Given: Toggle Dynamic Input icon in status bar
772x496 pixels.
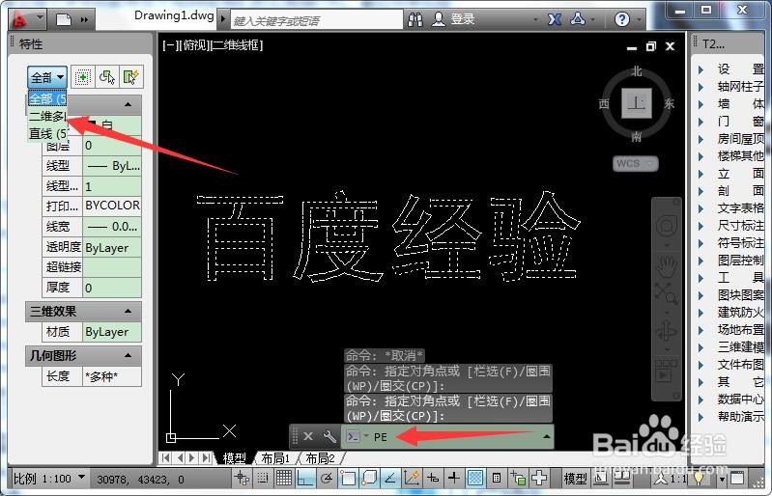Looking at the screenshot, I should (x=433, y=478).
